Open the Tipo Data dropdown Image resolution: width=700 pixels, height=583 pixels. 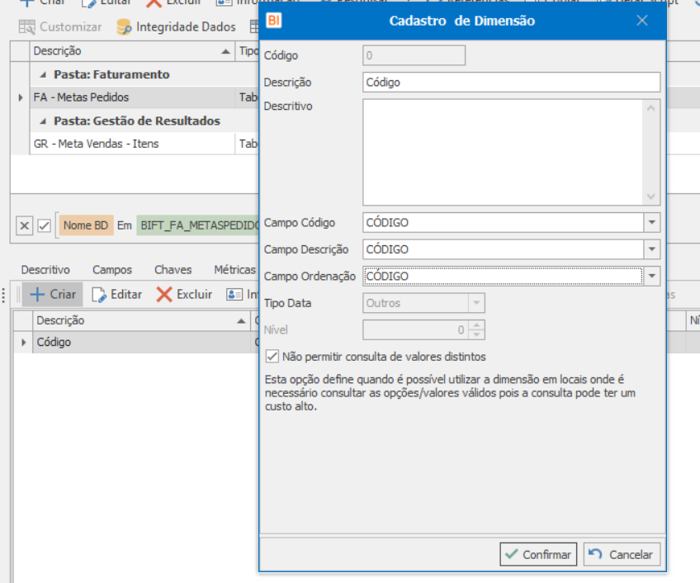click(476, 303)
